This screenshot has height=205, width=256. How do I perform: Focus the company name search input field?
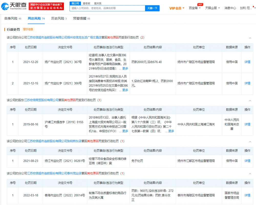click(107, 8)
